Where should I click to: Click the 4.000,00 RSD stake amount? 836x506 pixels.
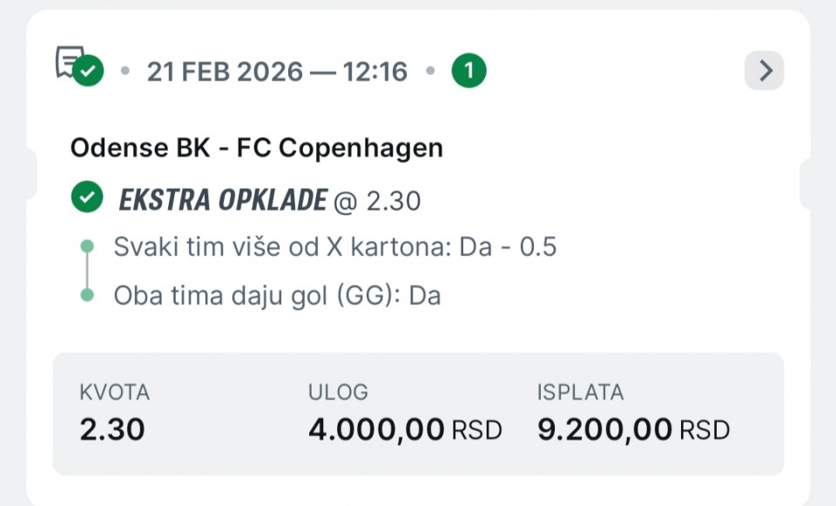pos(405,429)
